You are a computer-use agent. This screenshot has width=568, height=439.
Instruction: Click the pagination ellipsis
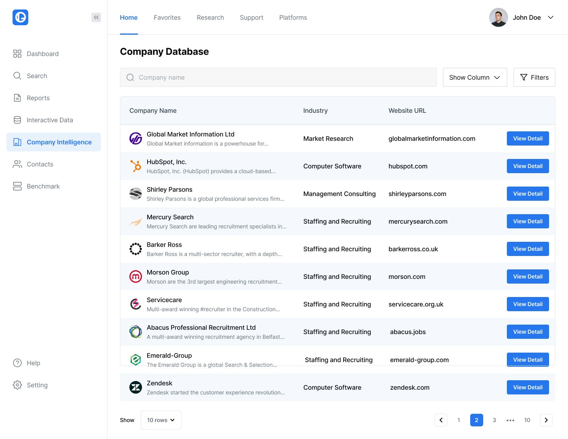[510, 420]
